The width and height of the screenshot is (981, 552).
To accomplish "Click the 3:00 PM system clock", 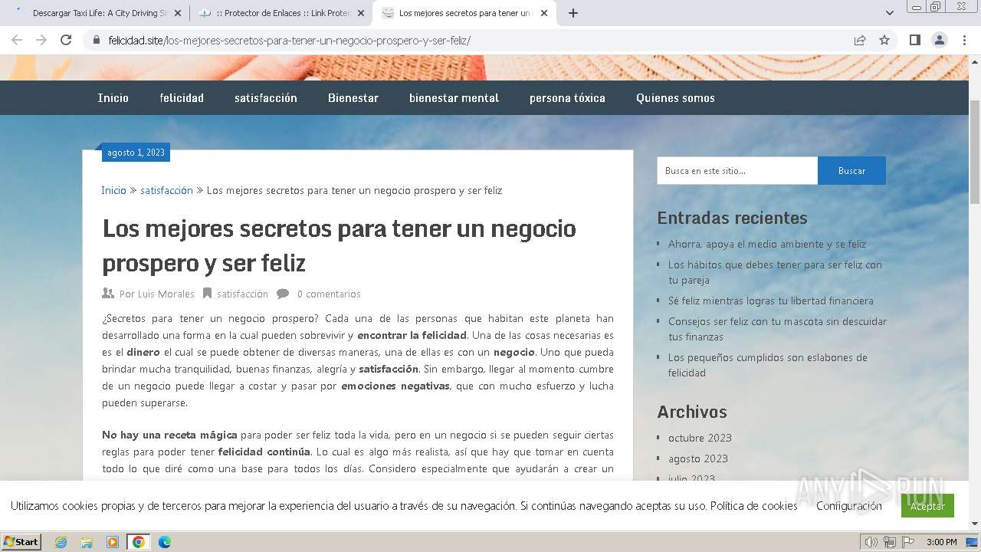I will click(x=941, y=542).
